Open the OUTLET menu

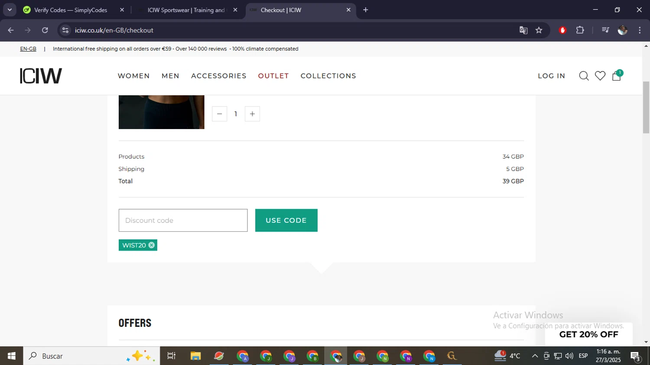coord(273,76)
